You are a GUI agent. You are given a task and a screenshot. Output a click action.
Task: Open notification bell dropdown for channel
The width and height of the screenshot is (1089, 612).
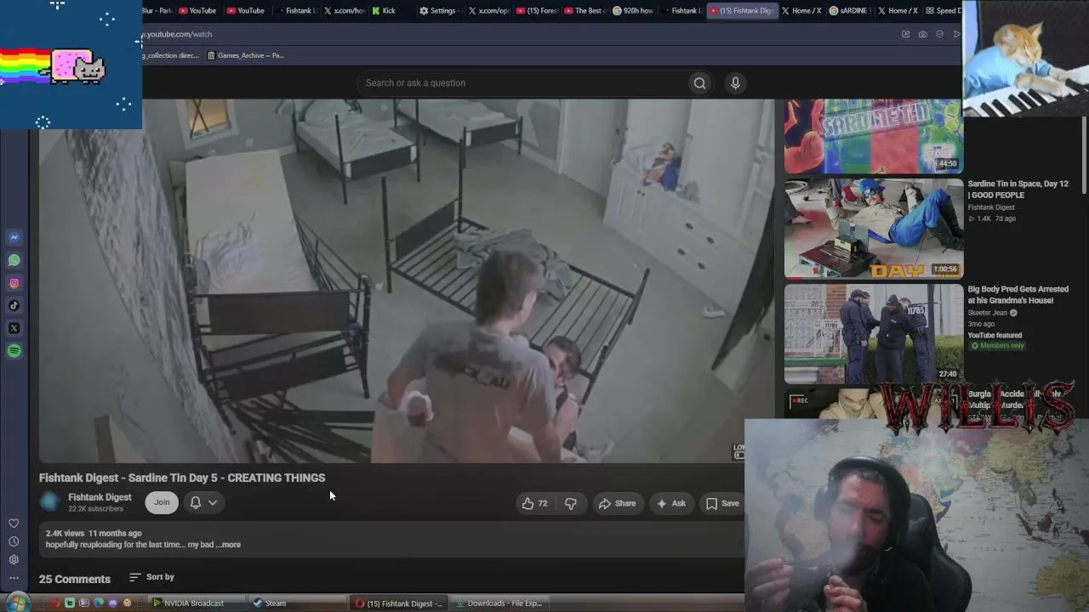[x=203, y=502]
